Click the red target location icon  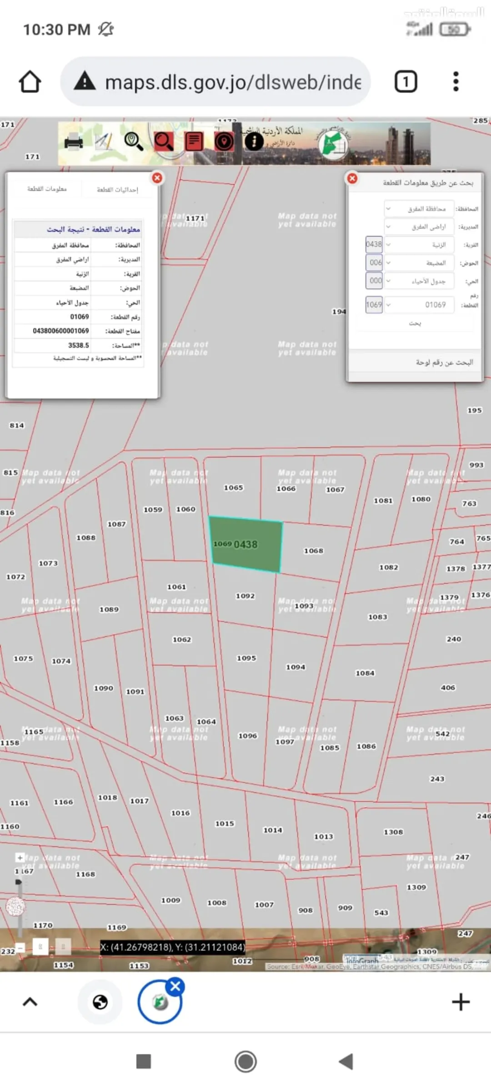pos(224,141)
